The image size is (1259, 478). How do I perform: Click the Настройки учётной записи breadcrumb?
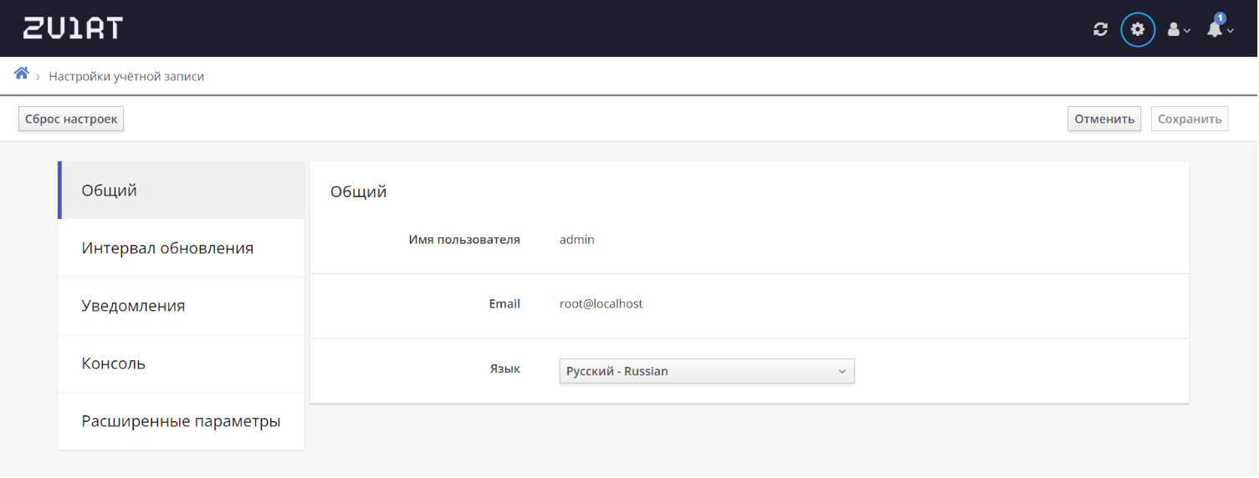[x=126, y=76]
